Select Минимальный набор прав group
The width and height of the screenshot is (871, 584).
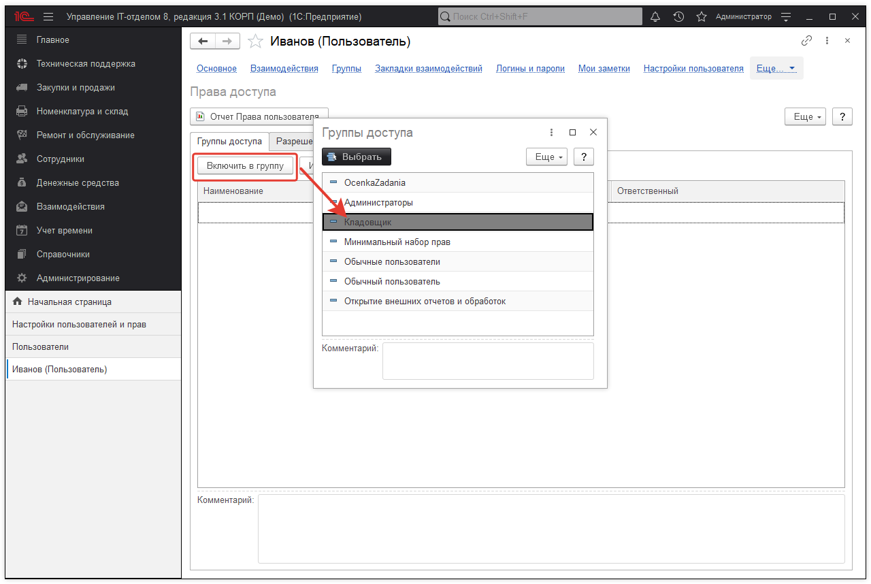pos(397,242)
